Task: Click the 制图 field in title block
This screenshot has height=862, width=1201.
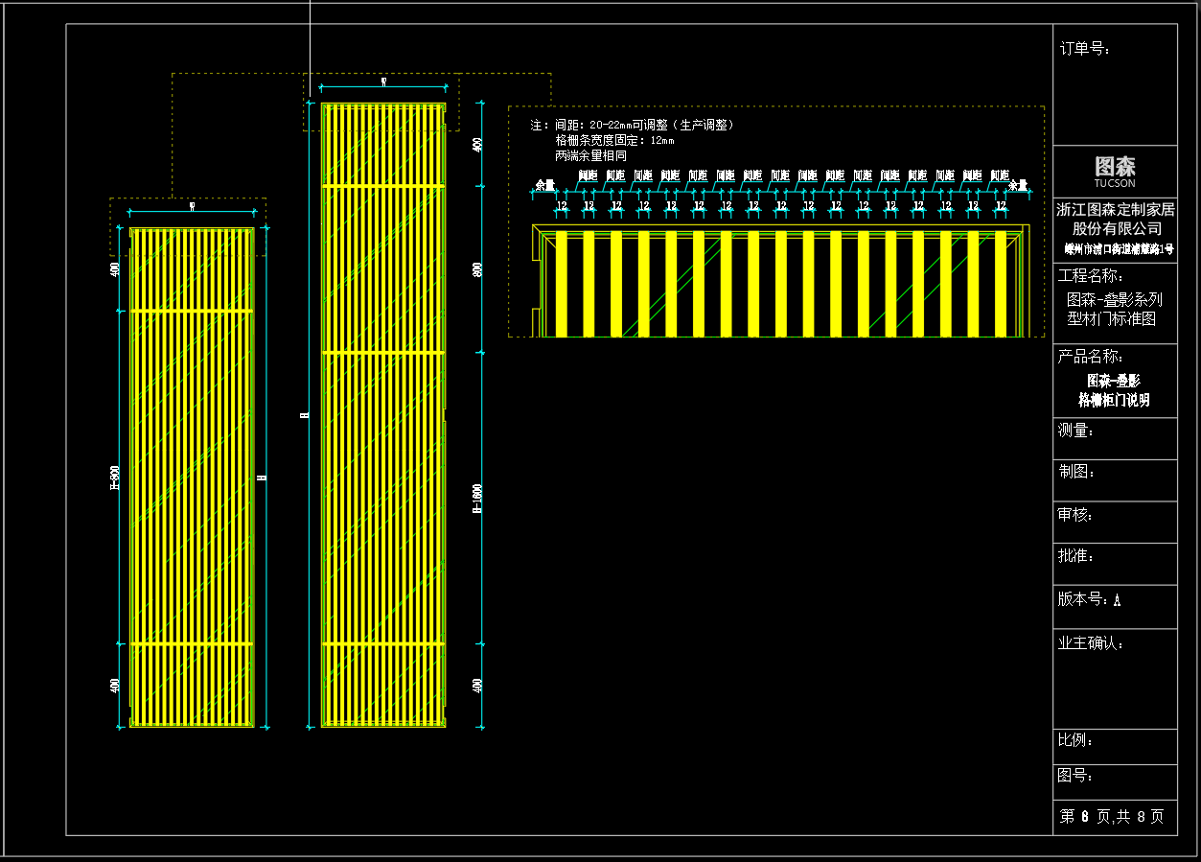Action: 1075,472
